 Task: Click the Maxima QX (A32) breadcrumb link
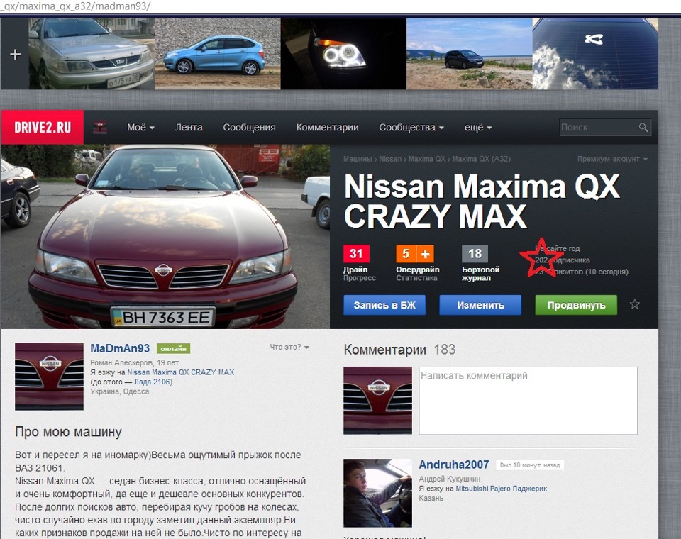click(481, 159)
